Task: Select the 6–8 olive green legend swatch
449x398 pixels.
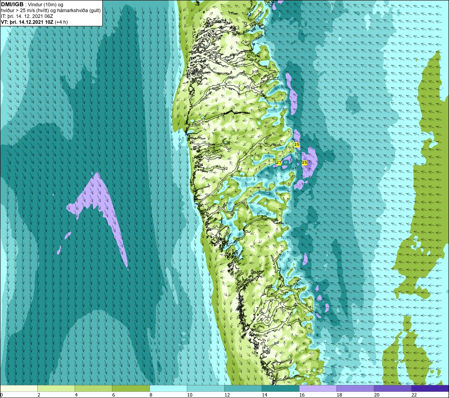Action: point(131,388)
